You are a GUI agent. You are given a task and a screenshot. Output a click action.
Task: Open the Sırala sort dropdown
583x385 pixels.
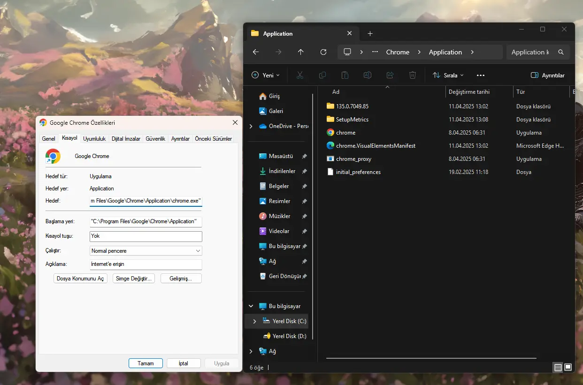pos(448,75)
